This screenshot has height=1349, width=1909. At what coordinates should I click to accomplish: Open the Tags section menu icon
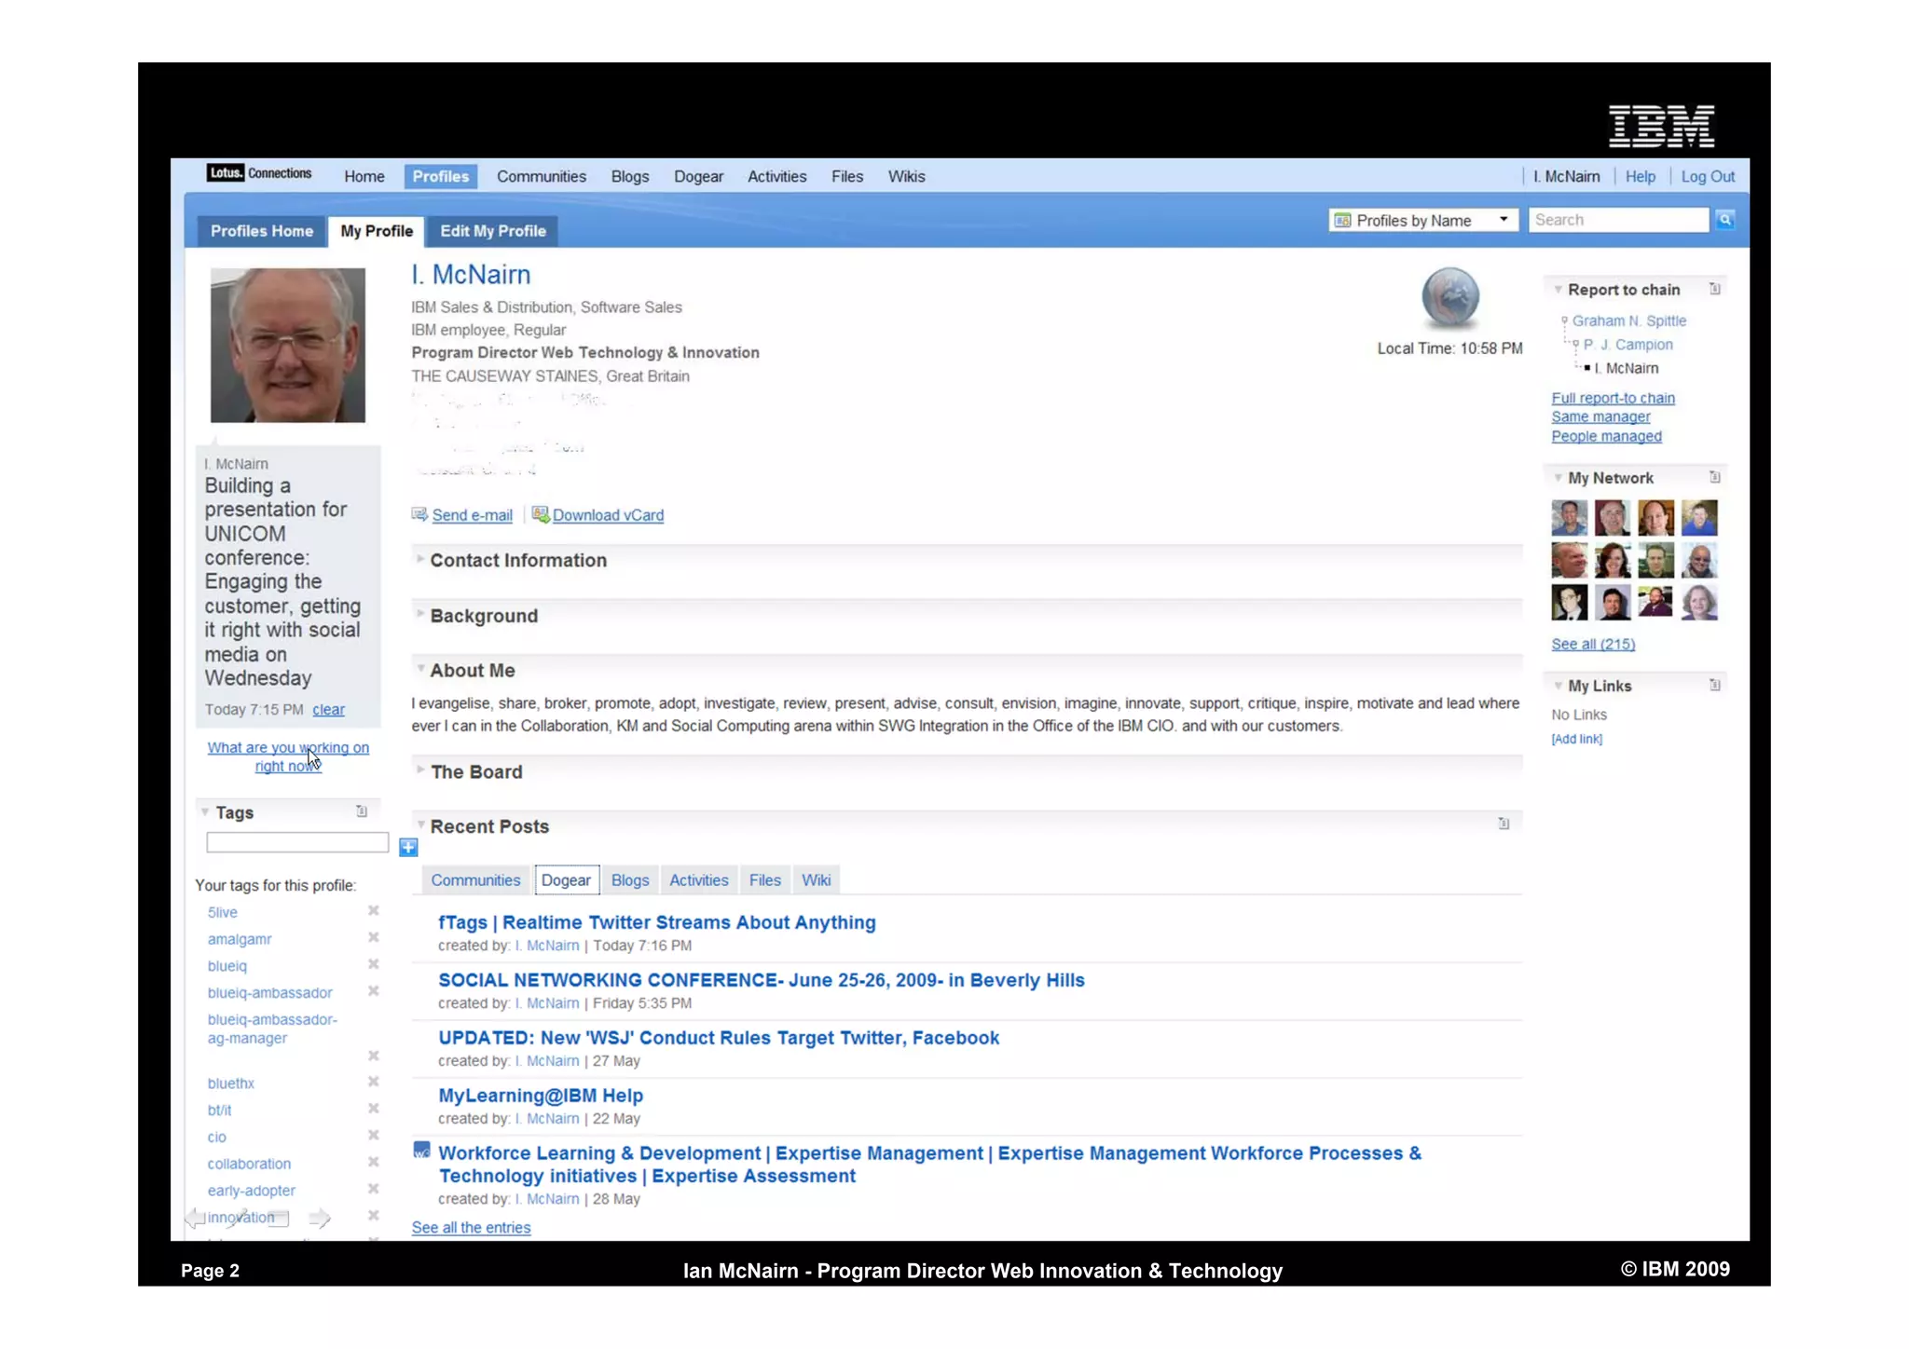point(362,811)
